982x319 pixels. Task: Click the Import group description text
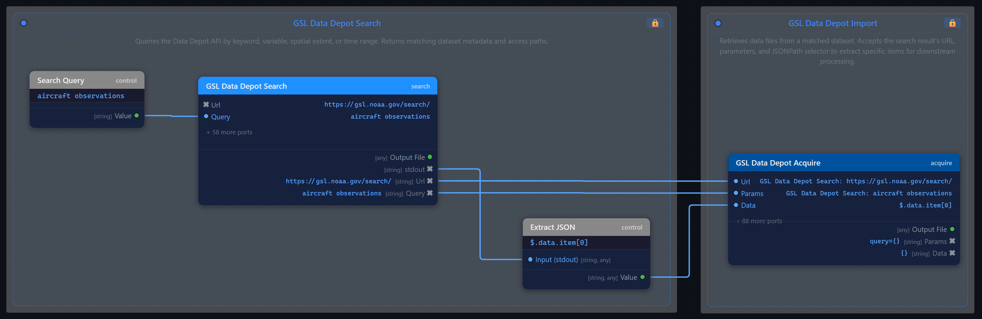coord(837,51)
